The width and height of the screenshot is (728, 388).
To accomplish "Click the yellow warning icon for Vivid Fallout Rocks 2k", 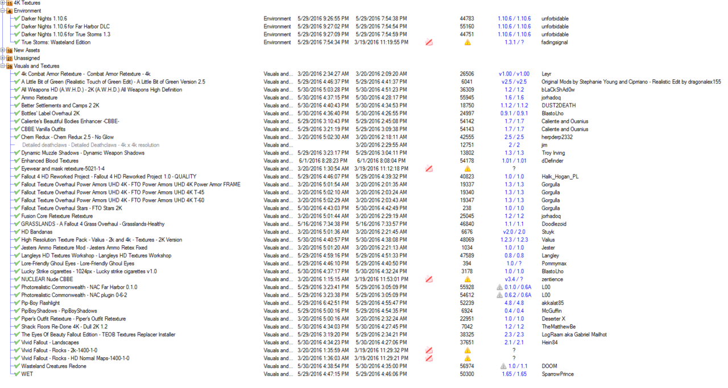I will click(468, 350).
